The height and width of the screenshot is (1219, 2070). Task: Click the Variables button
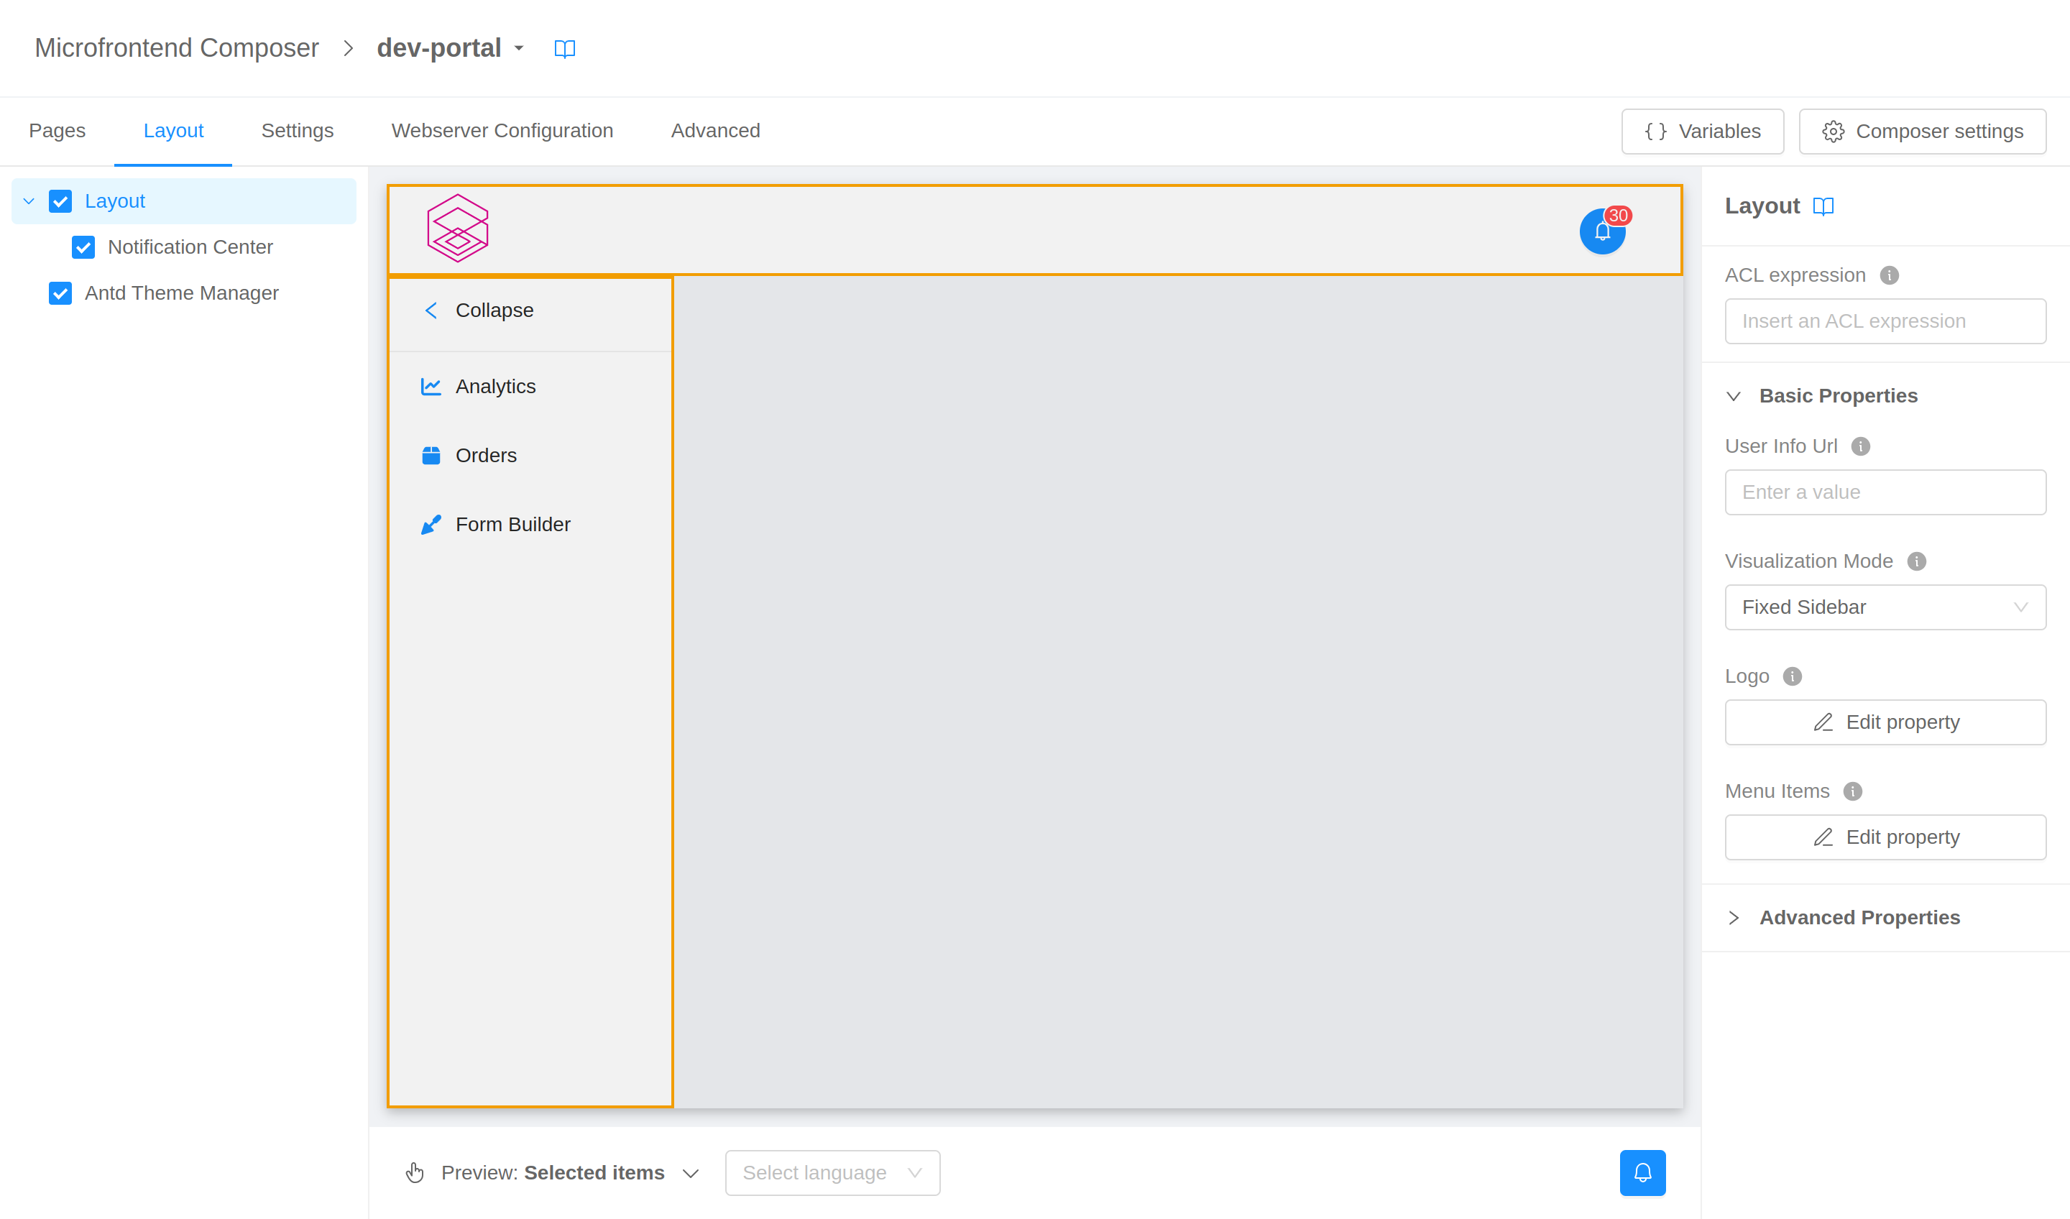(x=1702, y=132)
